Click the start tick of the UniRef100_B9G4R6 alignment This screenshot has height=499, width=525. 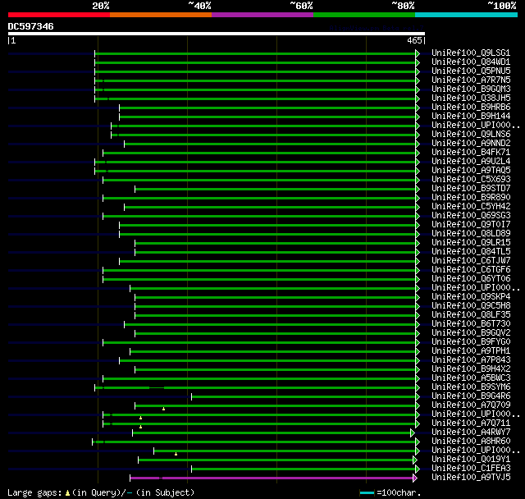tap(191, 397)
